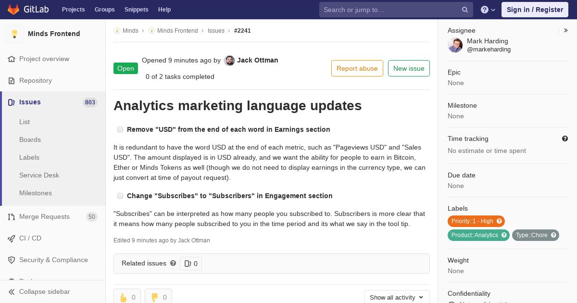Check the Change "Subscribes" task checkbox

[120, 196]
